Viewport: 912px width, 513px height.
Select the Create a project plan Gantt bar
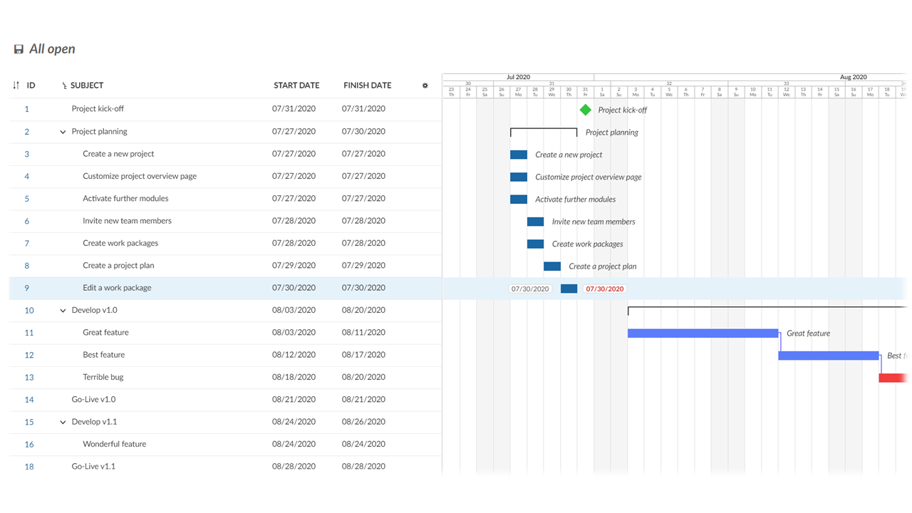click(x=552, y=266)
